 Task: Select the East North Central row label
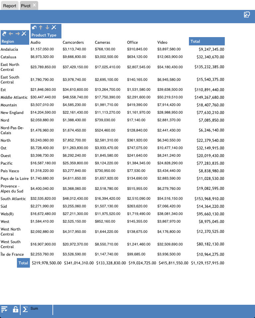point(10,67)
